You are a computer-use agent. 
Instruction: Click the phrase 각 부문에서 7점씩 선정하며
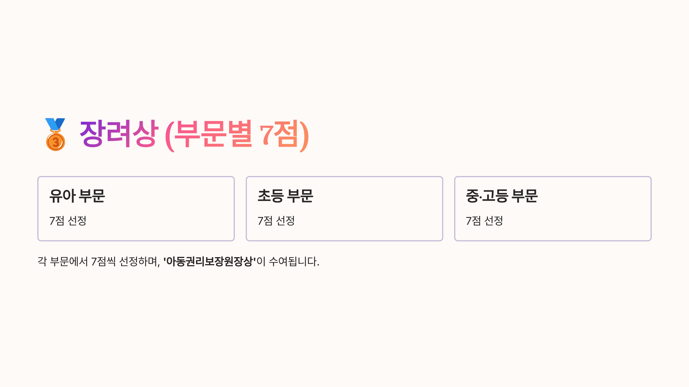click(x=99, y=261)
